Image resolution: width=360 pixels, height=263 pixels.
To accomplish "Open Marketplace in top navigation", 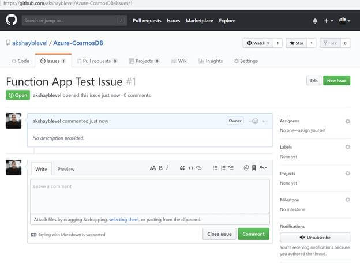I will point(200,21).
